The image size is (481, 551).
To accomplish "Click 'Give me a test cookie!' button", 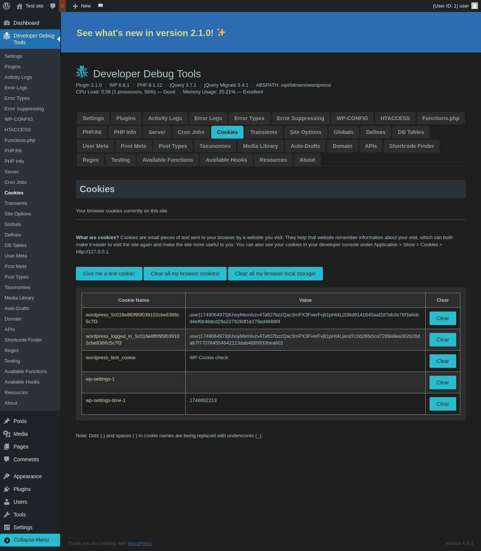I will (x=109, y=274).
